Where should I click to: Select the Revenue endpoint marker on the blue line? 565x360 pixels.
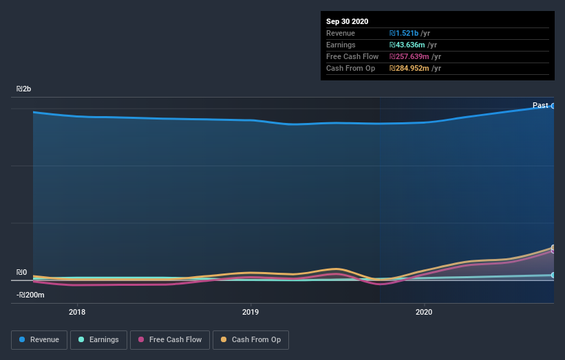click(553, 106)
